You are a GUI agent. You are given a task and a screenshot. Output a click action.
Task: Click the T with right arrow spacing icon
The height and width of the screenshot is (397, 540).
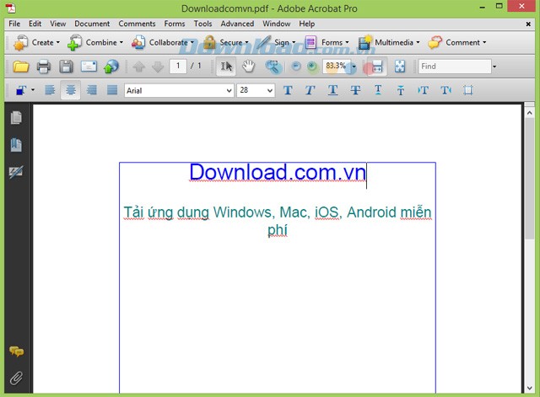click(446, 90)
